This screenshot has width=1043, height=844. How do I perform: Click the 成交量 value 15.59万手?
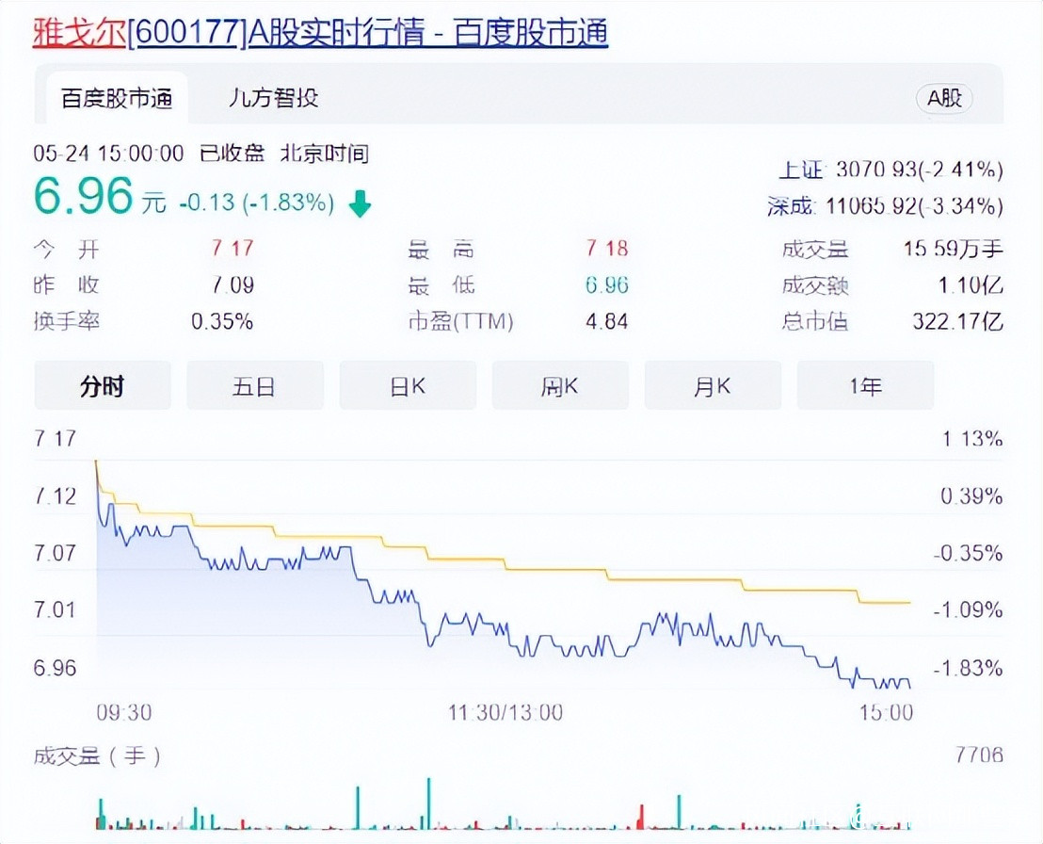(954, 249)
